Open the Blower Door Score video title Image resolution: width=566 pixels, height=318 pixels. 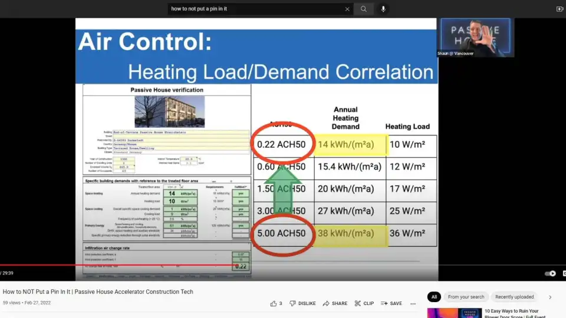[x=511, y=313]
